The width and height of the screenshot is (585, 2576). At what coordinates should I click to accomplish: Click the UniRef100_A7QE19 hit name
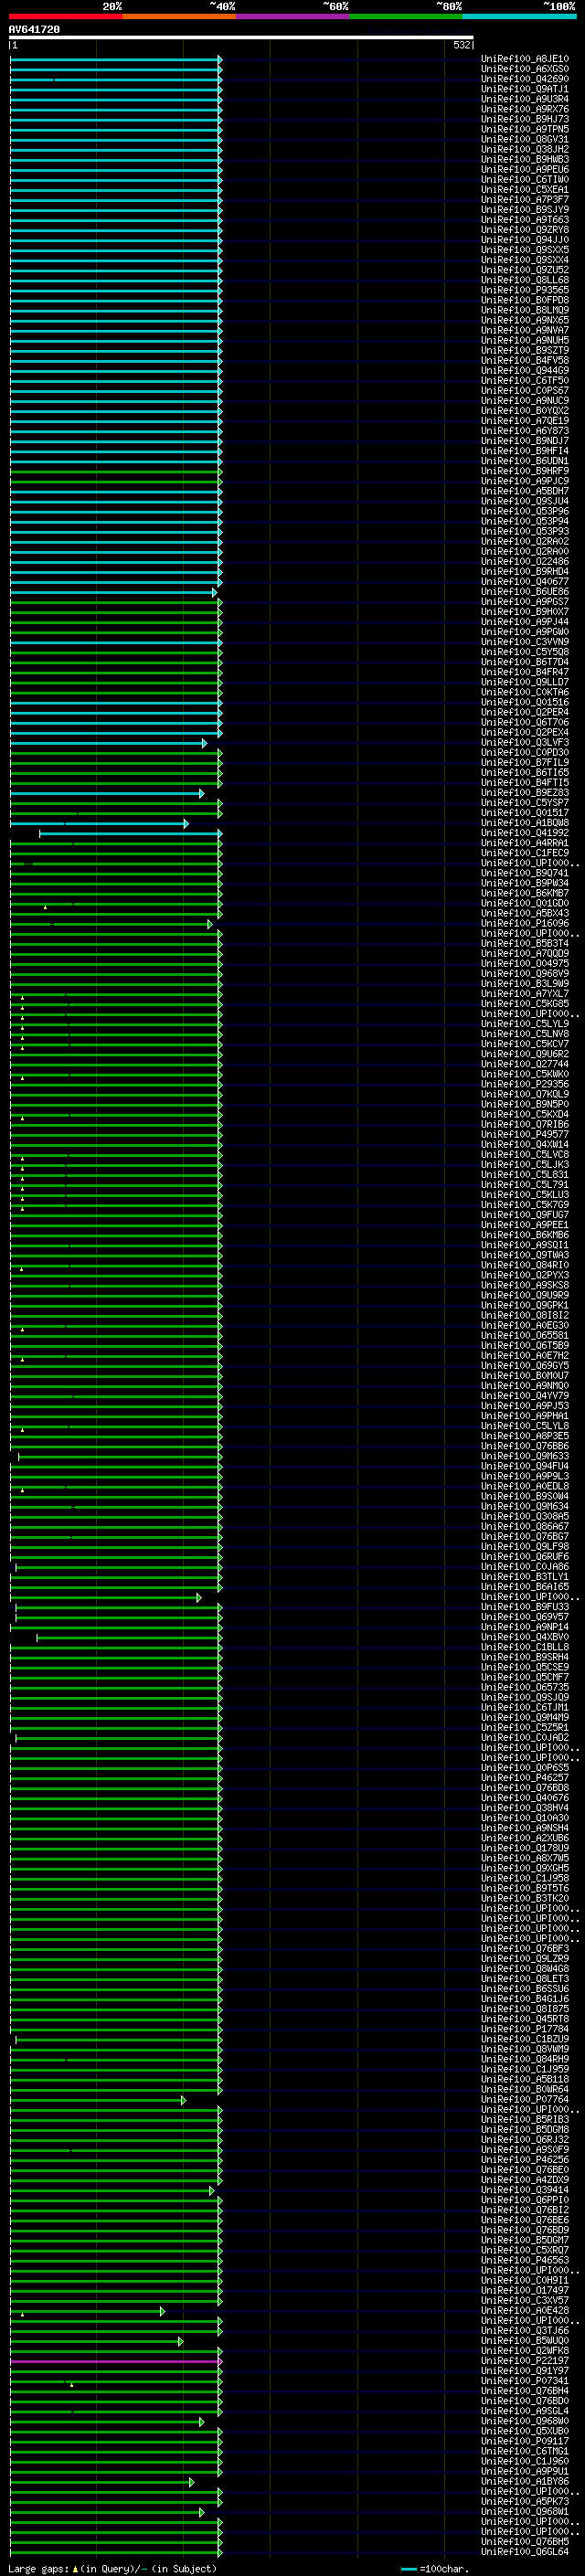(525, 421)
